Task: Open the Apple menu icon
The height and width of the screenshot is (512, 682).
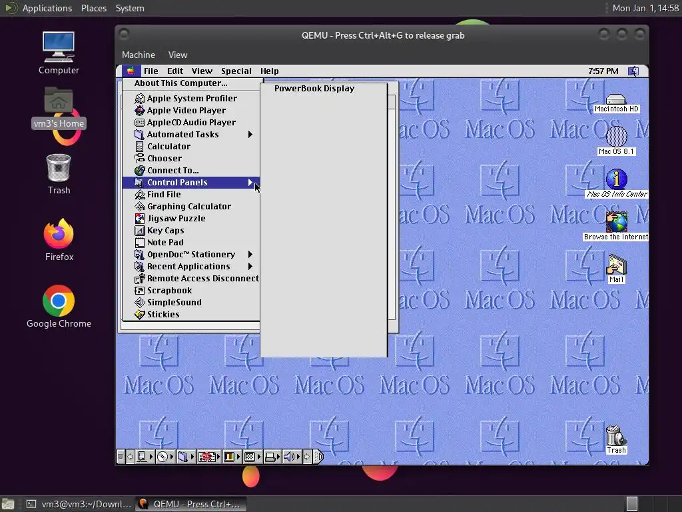Action: (131, 71)
